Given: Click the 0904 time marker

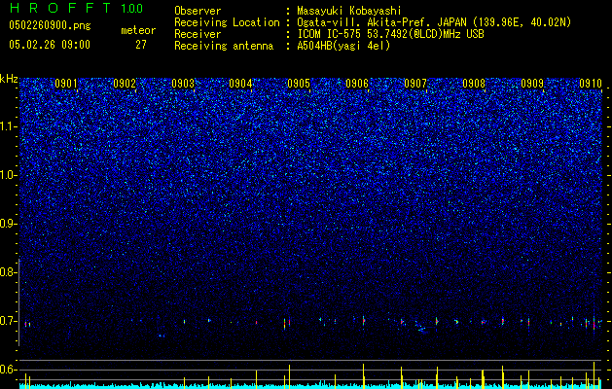Looking at the screenshot, I should [240, 84].
